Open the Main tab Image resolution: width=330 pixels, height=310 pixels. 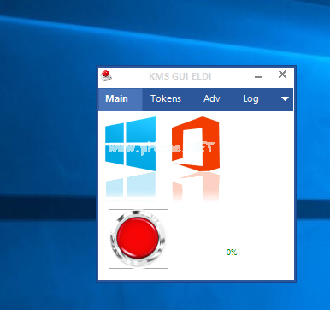[116, 99]
